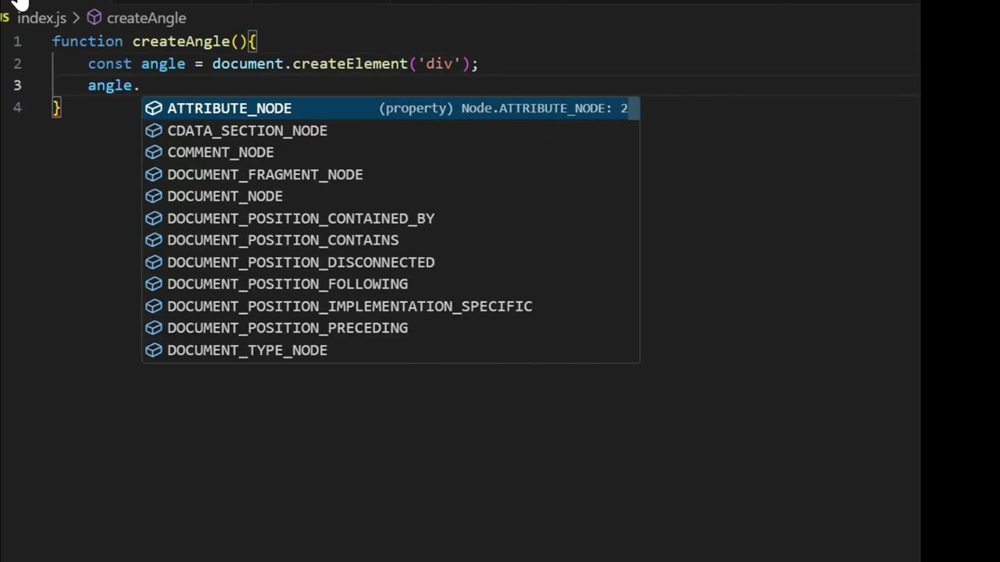Click line number 1 in the gutter
The image size is (1000, 562).
tap(17, 41)
